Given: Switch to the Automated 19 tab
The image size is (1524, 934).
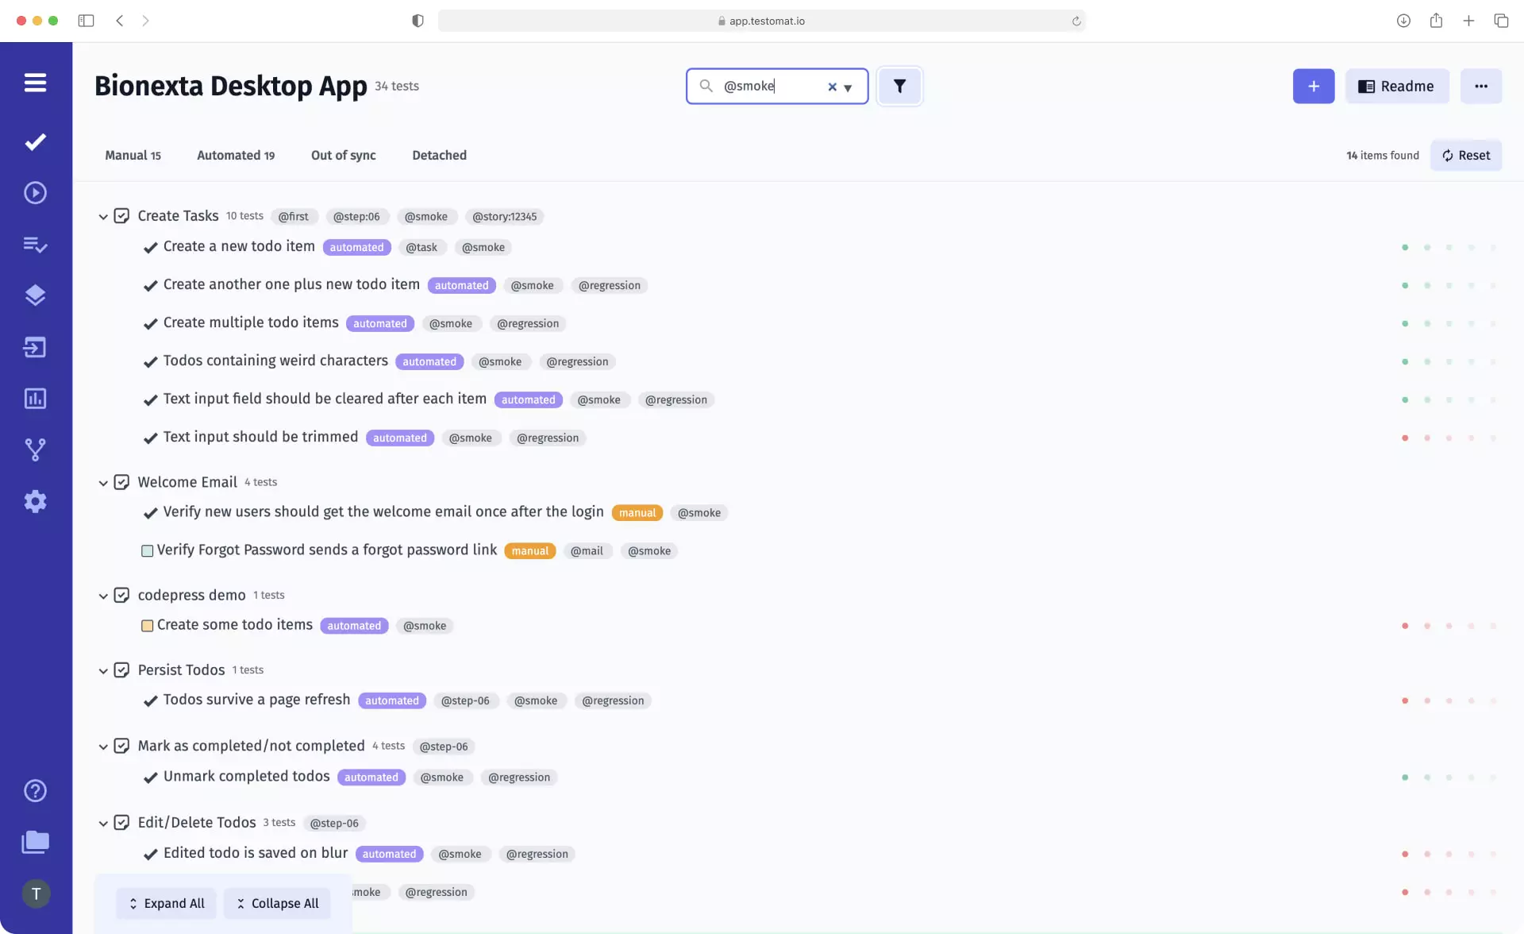Looking at the screenshot, I should (x=236, y=156).
